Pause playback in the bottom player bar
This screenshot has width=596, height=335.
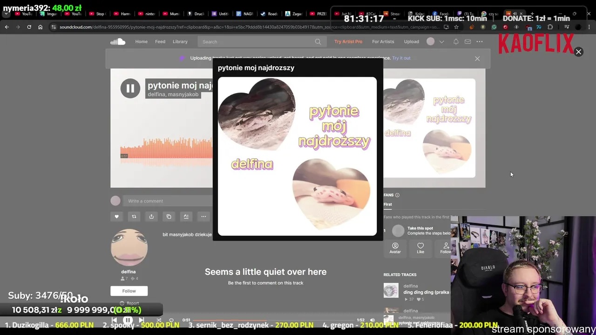[x=128, y=320]
